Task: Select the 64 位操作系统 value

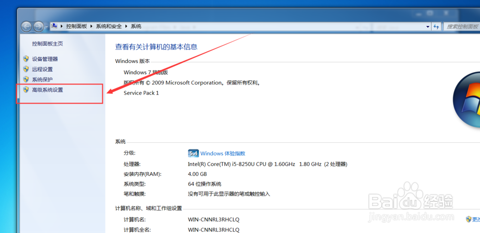Action: pos(204,184)
